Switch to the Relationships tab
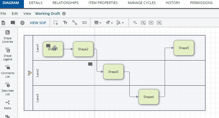This screenshot has height=118, width=219. coord(65,3)
